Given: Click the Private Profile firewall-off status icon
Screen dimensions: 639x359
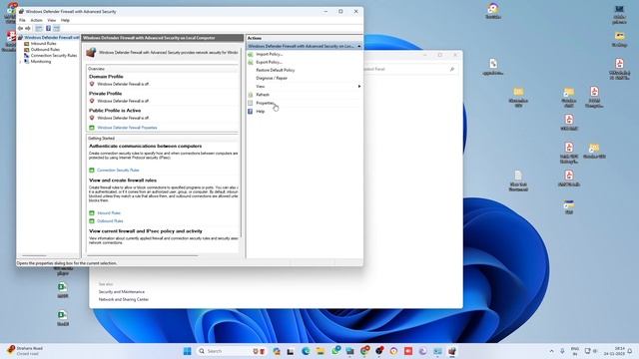Looking at the screenshot, I should pyautogui.click(x=92, y=101).
